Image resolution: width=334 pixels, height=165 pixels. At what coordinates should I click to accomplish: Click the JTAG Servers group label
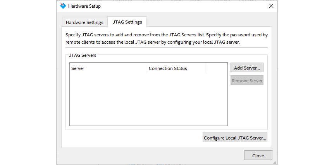[83, 55]
